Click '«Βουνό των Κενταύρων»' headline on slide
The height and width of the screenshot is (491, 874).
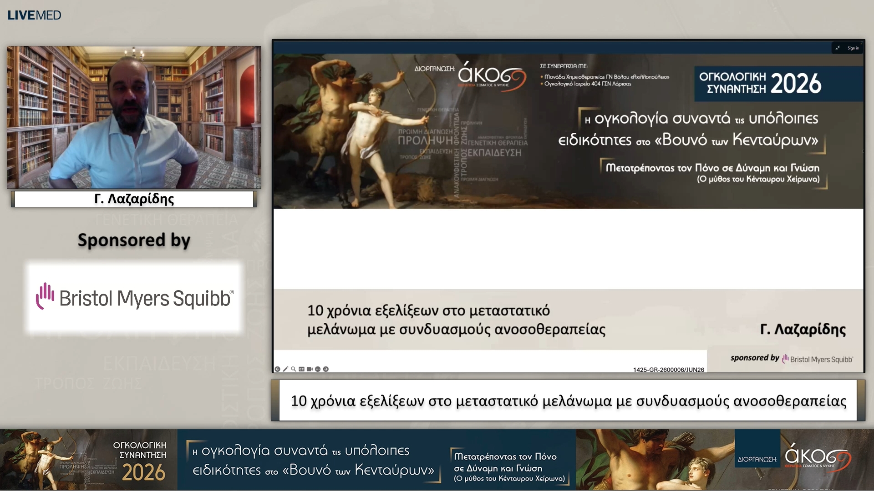coord(736,140)
